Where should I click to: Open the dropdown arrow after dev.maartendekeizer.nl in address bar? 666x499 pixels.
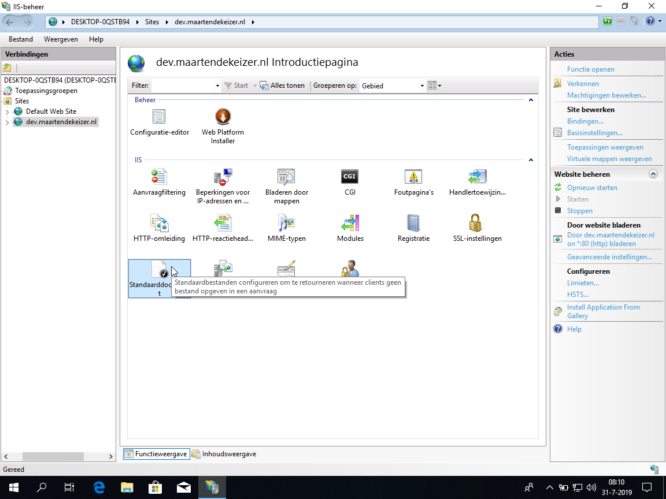(x=253, y=22)
